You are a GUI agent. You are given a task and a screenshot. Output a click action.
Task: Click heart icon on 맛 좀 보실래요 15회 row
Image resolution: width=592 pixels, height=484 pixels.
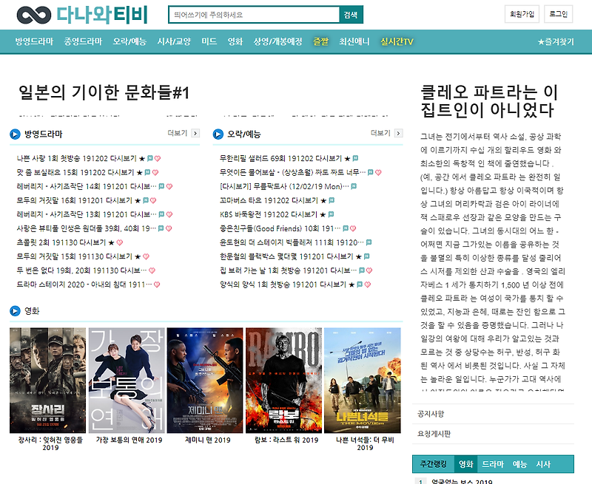tap(155, 173)
